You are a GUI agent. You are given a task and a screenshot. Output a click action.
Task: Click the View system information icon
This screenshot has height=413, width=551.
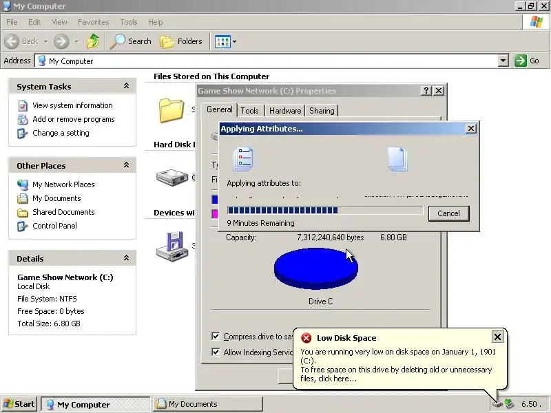pyautogui.click(x=23, y=106)
